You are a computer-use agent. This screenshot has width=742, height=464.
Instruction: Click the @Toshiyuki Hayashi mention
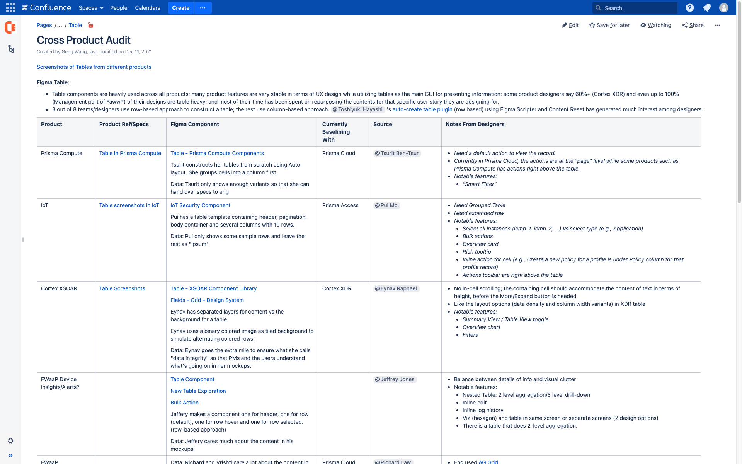358,109
